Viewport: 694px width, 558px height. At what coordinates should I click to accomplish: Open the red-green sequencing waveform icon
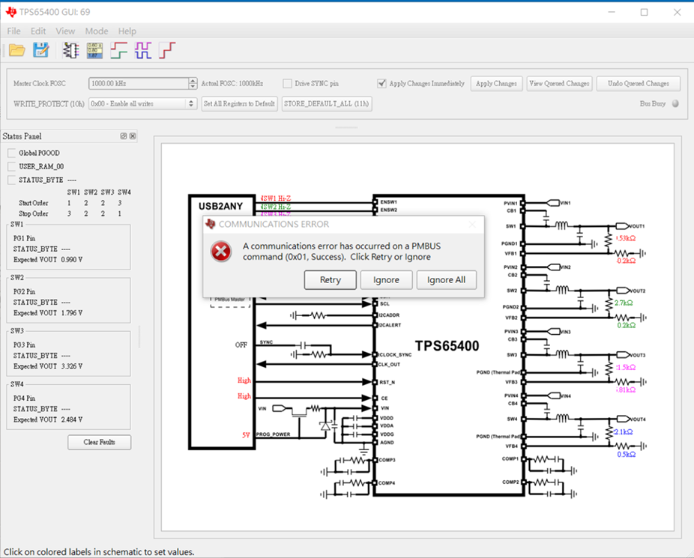tap(118, 50)
